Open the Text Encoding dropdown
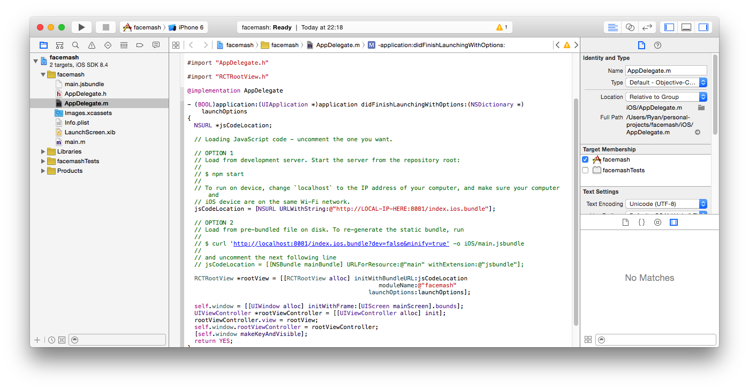 pyautogui.click(x=666, y=204)
